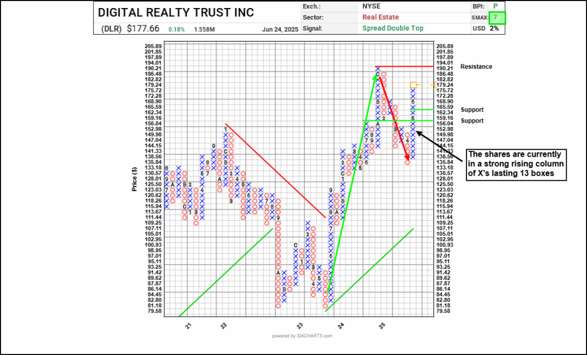Screen dimensions: 587x355
Task: Click the BPI value P
Action: [x=495, y=6]
